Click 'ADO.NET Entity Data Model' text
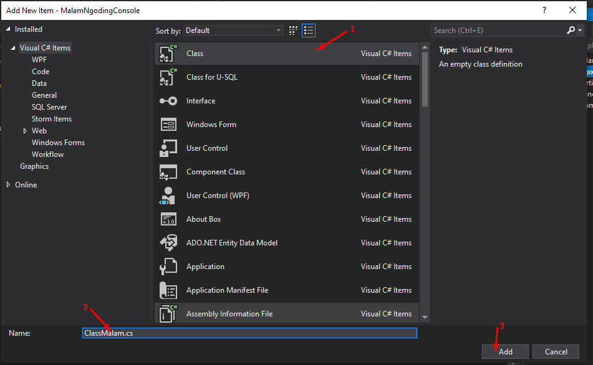The image size is (593, 365). point(232,243)
